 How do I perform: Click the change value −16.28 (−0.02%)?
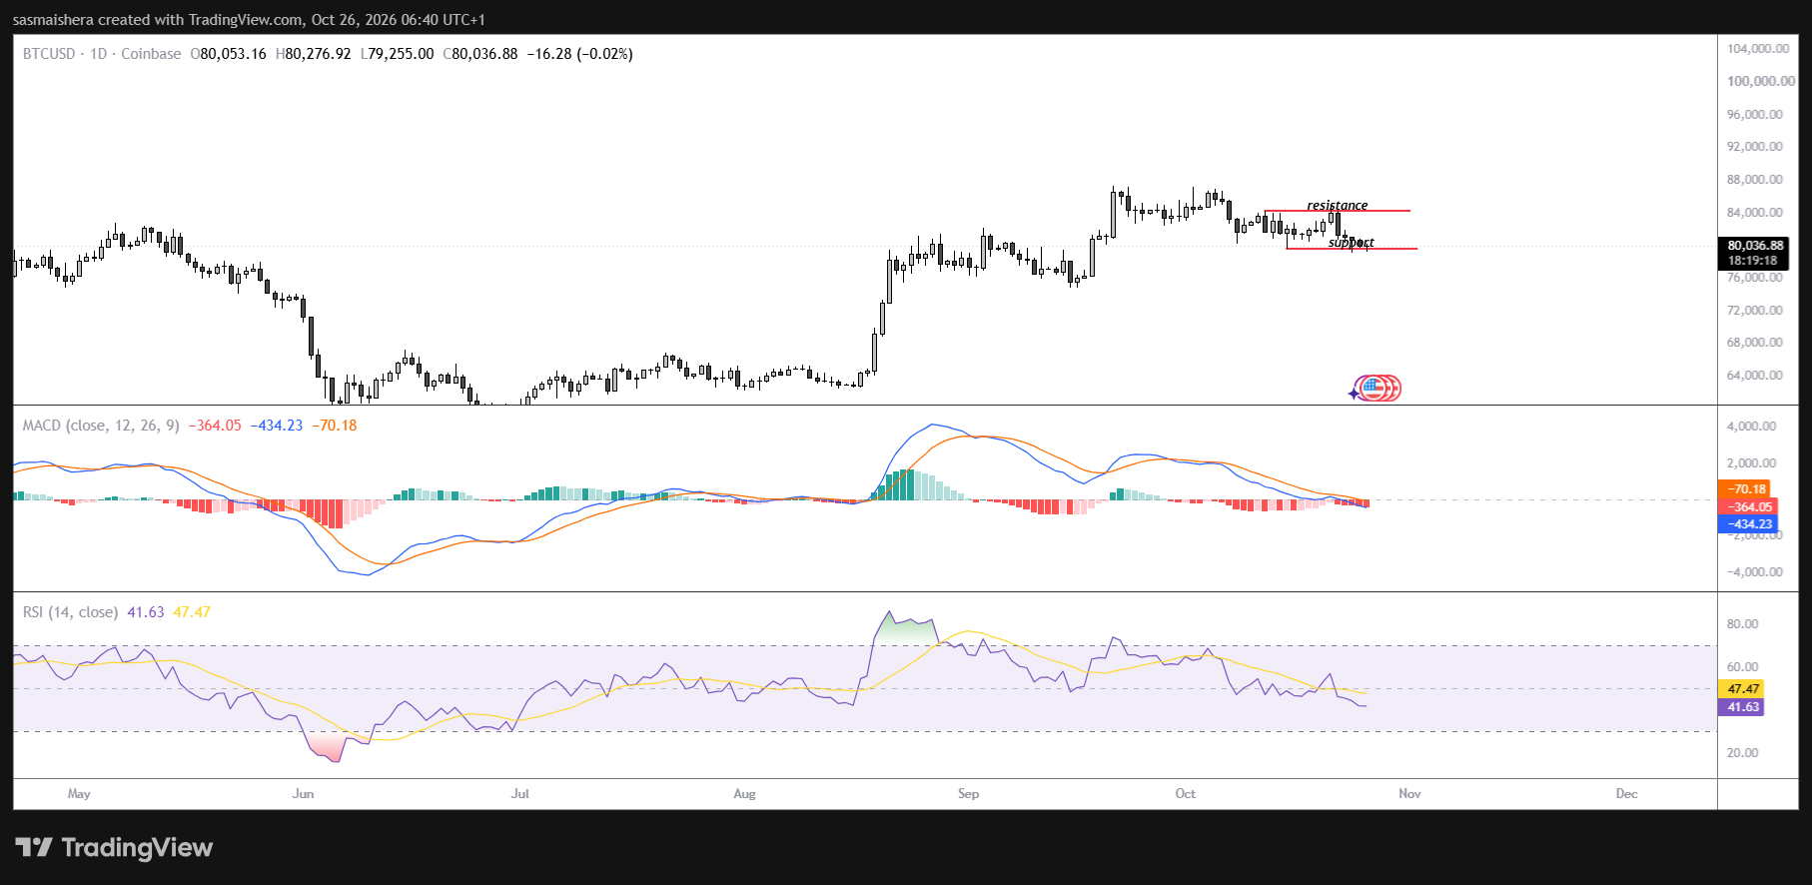point(580,54)
